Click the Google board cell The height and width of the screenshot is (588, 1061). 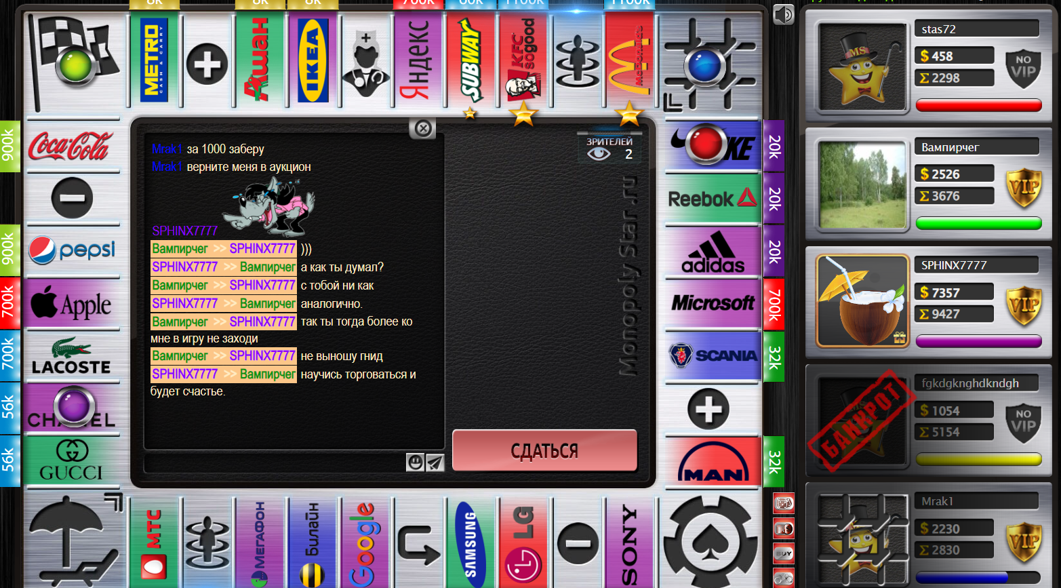(x=365, y=543)
